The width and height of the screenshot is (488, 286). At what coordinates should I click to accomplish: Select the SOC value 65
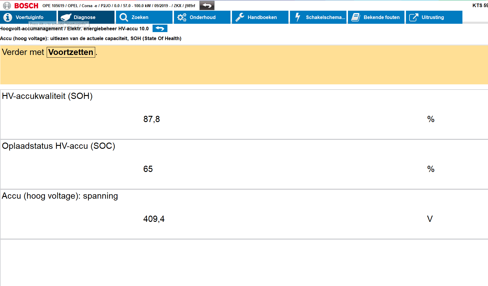click(148, 169)
